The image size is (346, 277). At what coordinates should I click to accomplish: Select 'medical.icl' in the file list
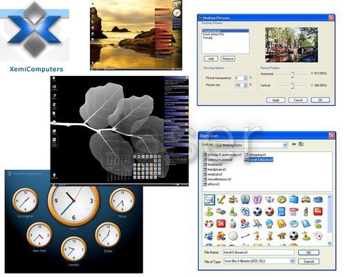point(212,174)
